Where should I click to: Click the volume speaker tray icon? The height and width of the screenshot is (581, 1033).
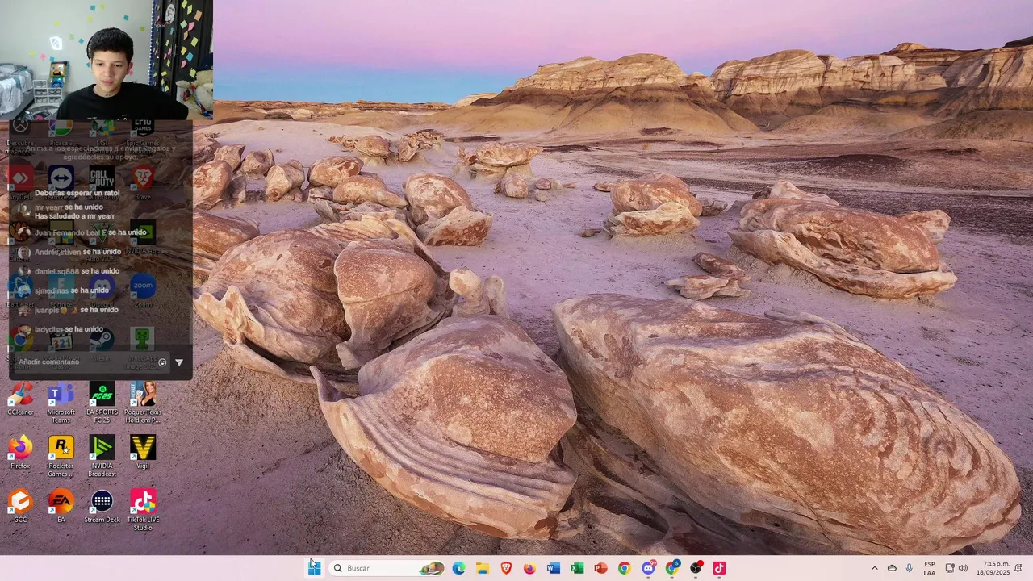(x=963, y=568)
